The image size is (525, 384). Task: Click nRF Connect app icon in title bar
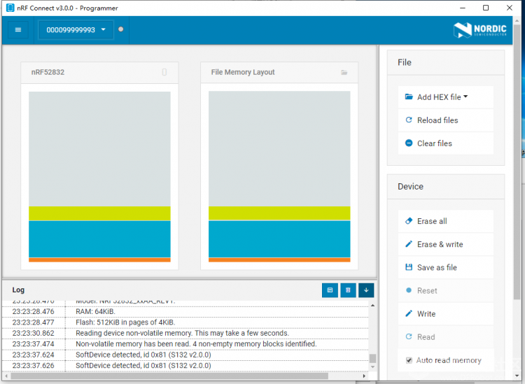pyautogui.click(x=10, y=8)
